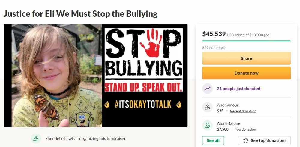The width and height of the screenshot is (300, 147).
Task: Click the "21 people just donated" text
Action: pyautogui.click(x=238, y=89)
